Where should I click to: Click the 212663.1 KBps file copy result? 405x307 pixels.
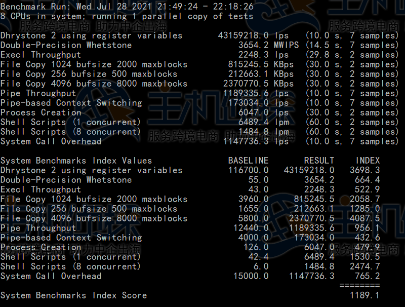pyautogui.click(x=248, y=74)
